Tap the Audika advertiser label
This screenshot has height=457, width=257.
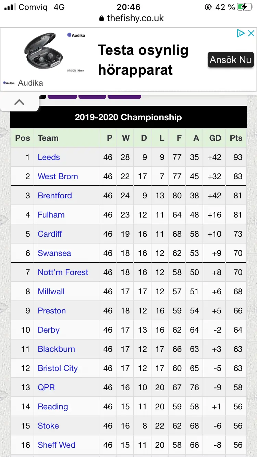30,83
